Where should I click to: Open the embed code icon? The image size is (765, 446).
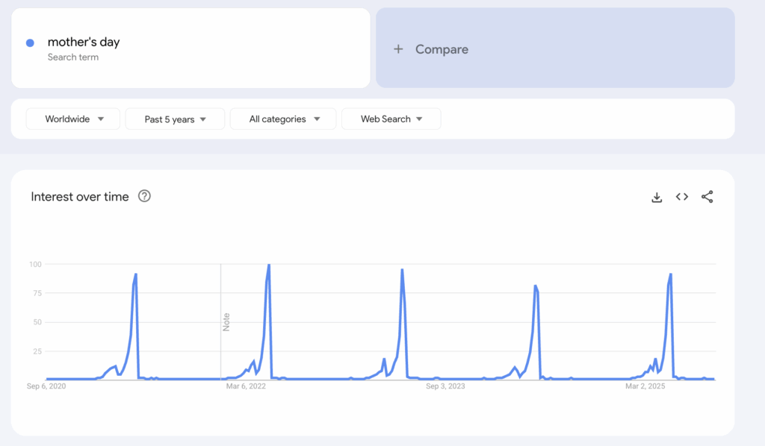point(682,197)
